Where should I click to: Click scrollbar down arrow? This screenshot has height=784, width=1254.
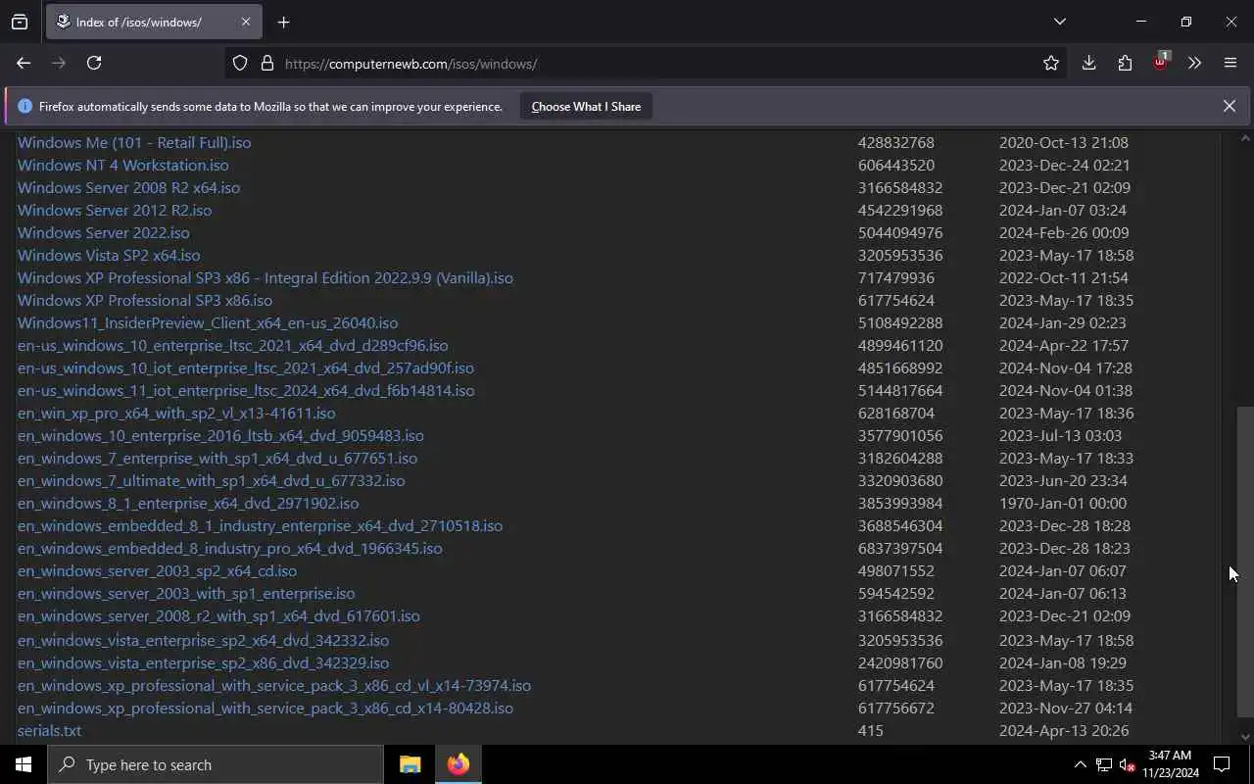(1245, 737)
